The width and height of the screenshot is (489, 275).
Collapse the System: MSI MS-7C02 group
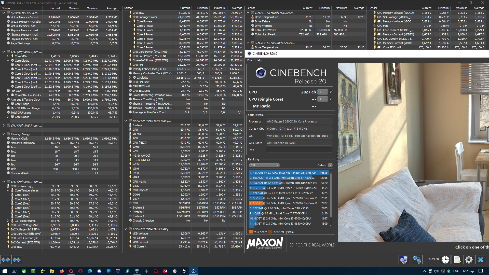pos(4,13)
